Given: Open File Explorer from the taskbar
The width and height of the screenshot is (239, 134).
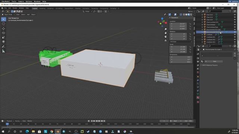Looking at the screenshot, I should click(x=33, y=131).
